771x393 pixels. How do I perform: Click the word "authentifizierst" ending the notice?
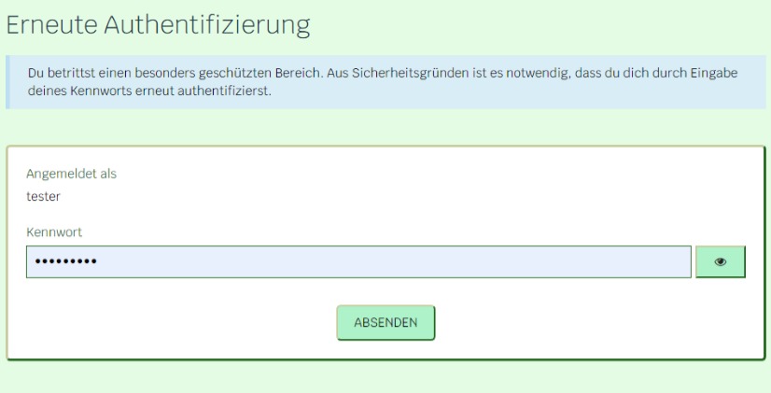pyautogui.click(x=227, y=91)
